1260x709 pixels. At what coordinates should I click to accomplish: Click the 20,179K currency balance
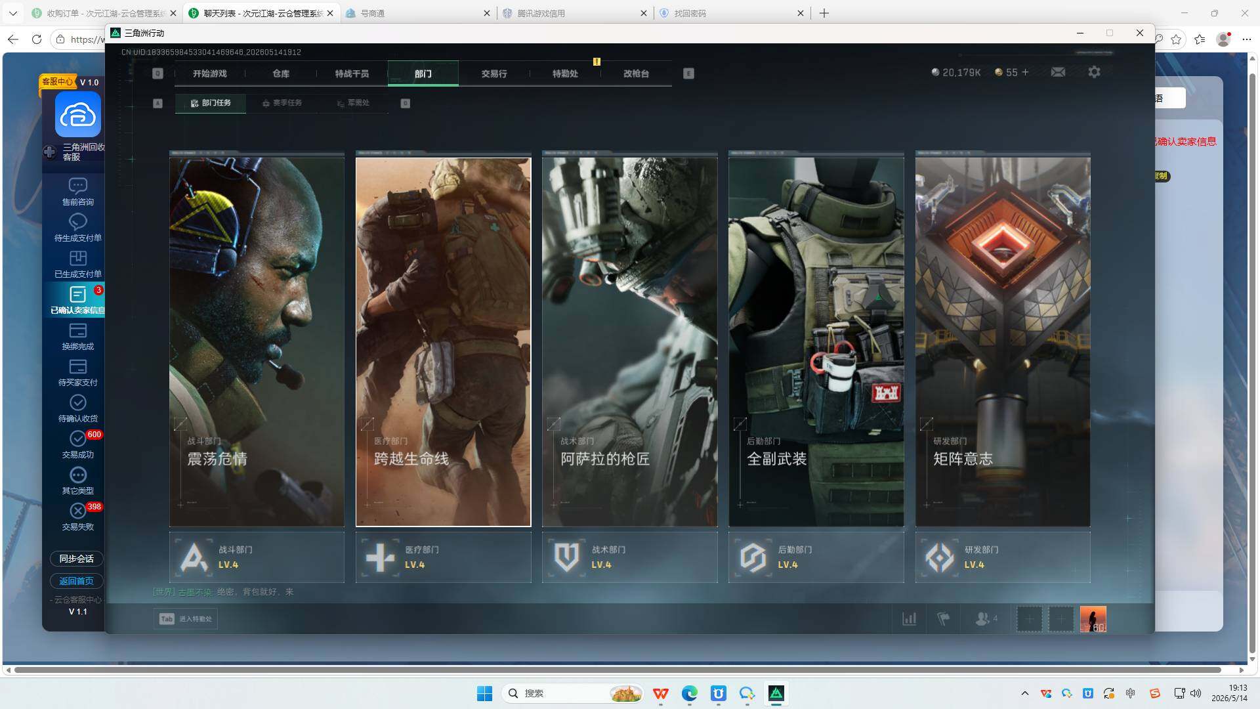pos(956,72)
